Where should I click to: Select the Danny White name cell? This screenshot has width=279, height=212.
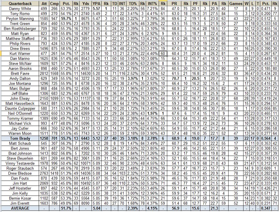tap(20, 9)
